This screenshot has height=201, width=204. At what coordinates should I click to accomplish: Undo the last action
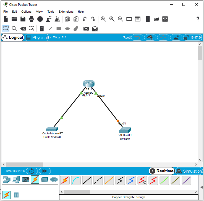[x=85, y=19]
